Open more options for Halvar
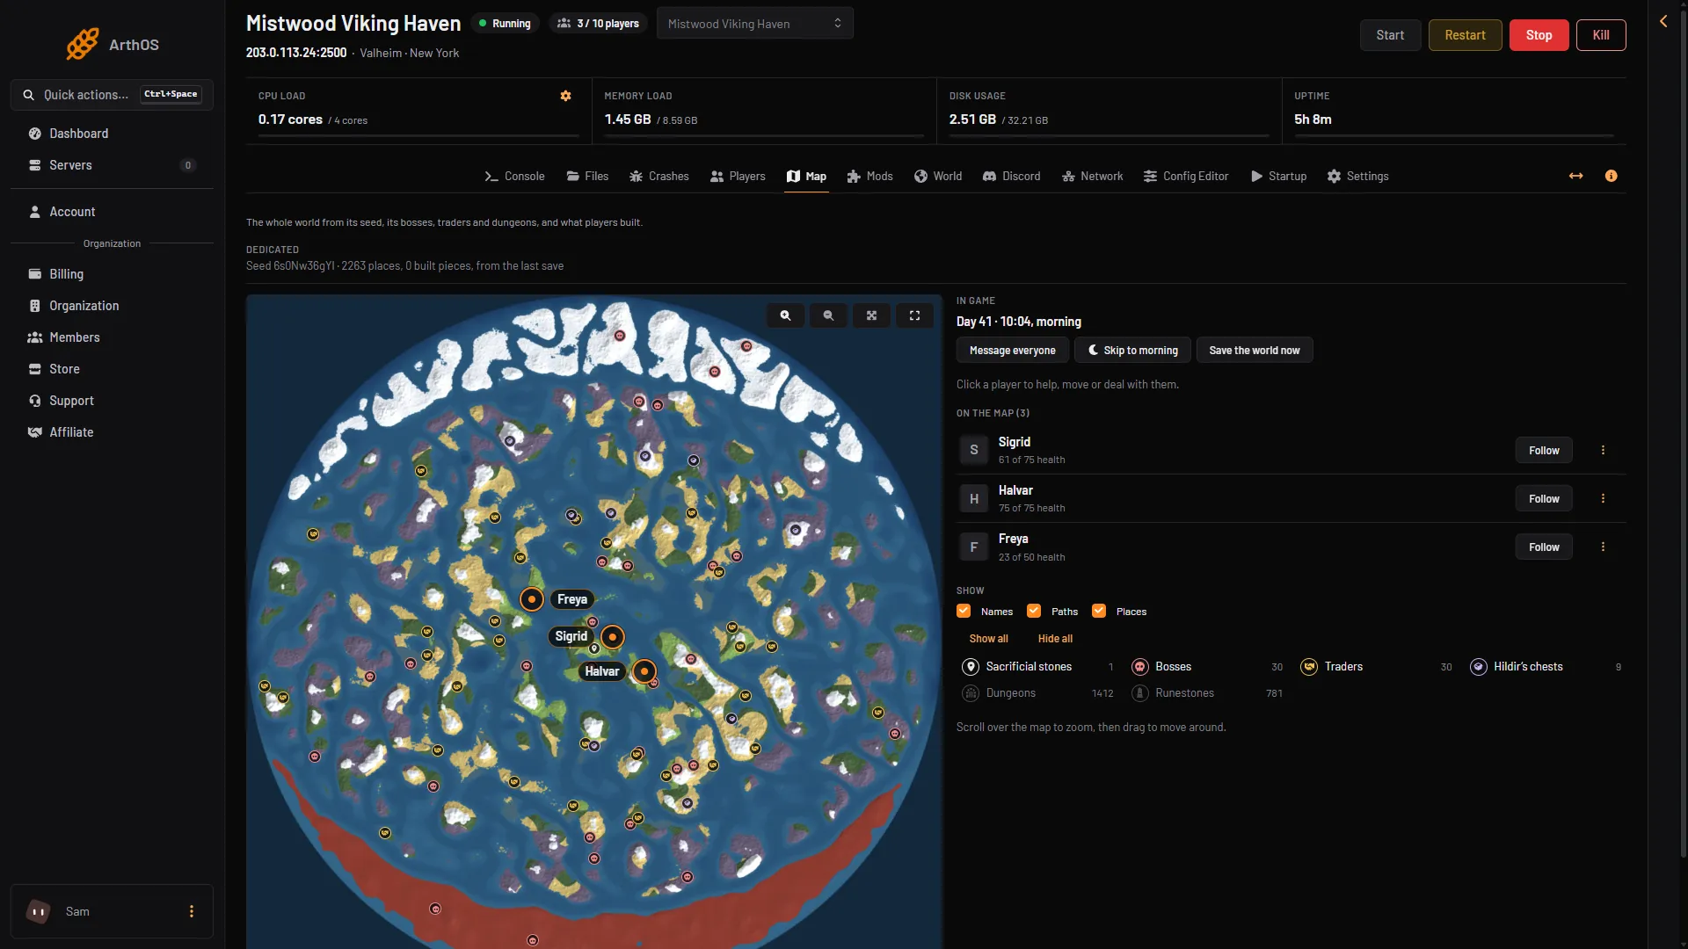1688x949 pixels. (x=1603, y=498)
